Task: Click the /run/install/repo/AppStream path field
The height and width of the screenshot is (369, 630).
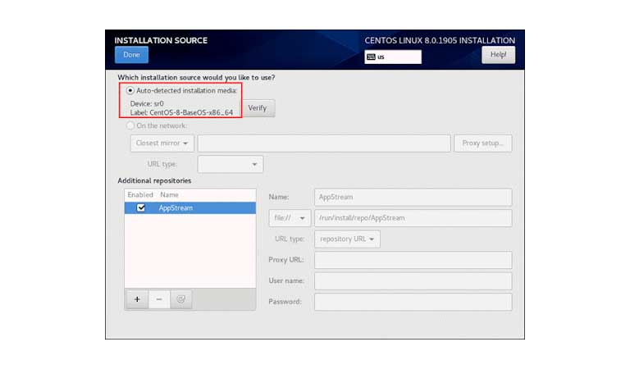Action: pos(413,218)
